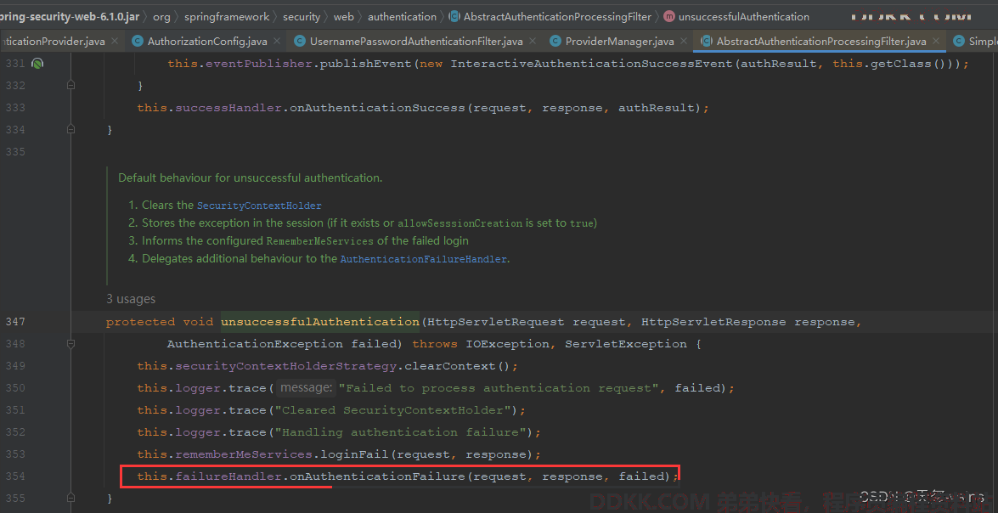Close the ProviderManager.java tab
The width and height of the screenshot is (998, 513).
coord(684,41)
